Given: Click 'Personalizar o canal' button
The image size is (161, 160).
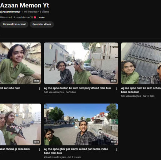Looking at the screenshot, I should click(x=14, y=24).
